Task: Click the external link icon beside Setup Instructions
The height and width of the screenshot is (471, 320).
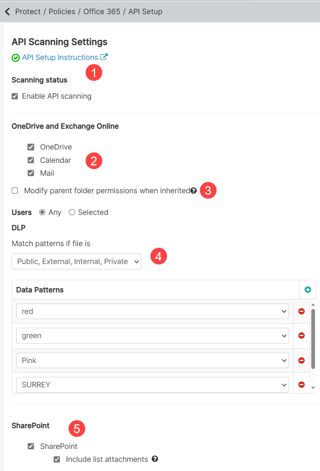Action: (x=103, y=57)
